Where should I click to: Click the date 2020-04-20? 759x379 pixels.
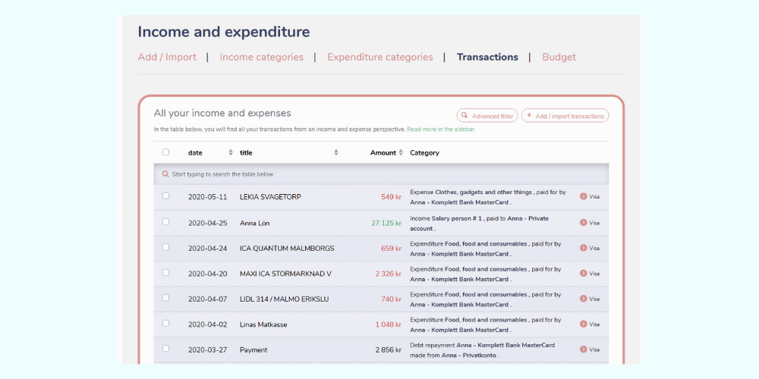[x=208, y=274]
